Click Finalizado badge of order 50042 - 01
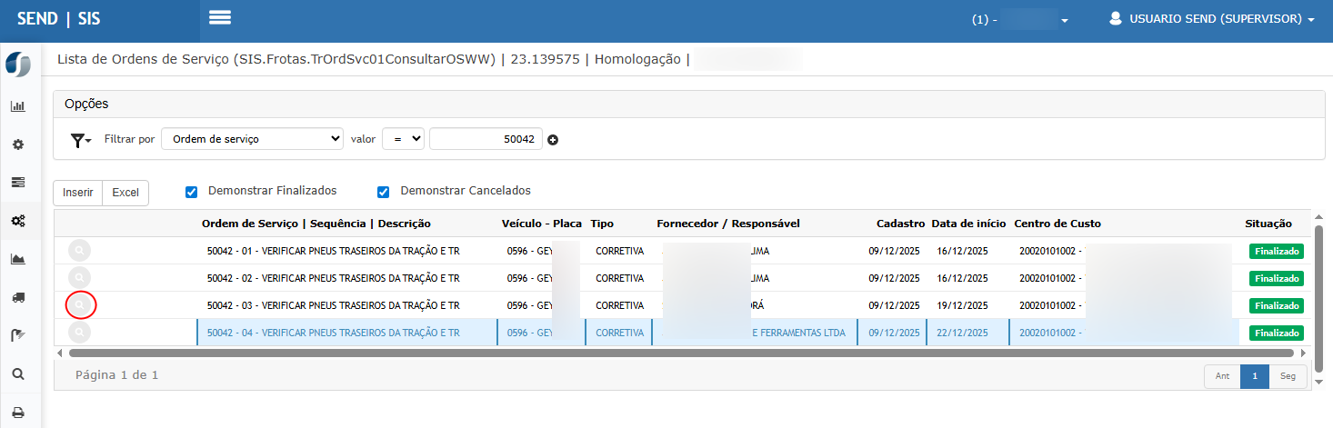The width and height of the screenshot is (1333, 428). click(1276, 252)
